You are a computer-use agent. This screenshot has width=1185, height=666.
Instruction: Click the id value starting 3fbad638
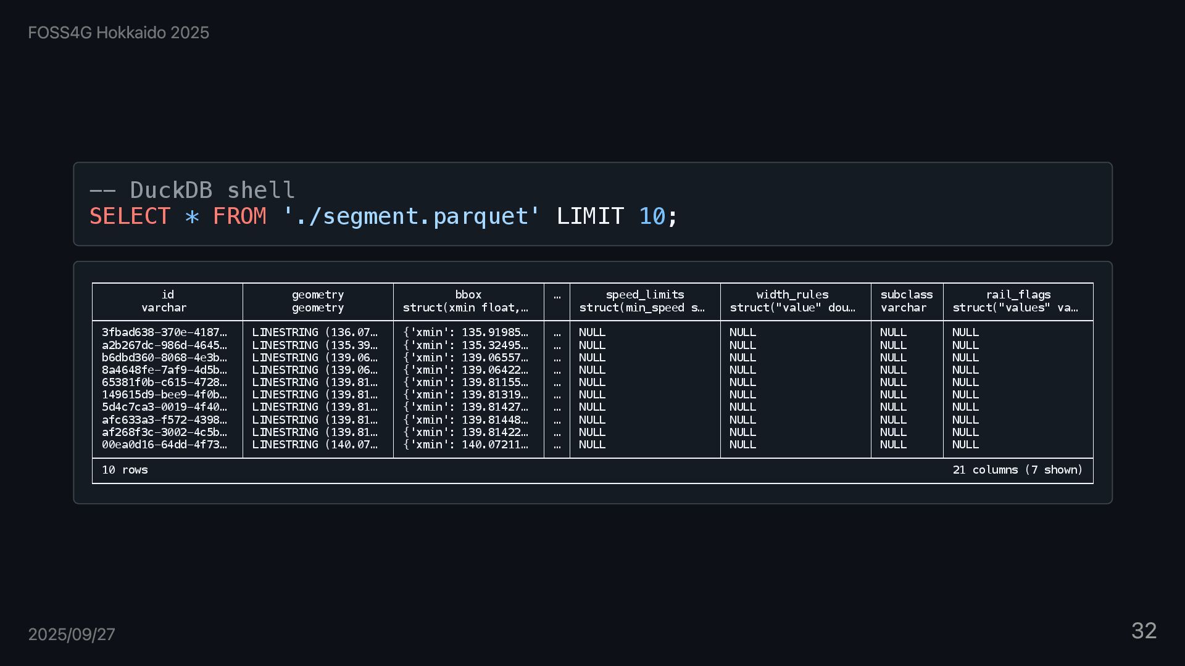coord(164,332)
